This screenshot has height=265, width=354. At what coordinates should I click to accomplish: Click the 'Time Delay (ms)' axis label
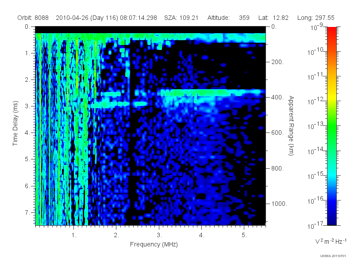tap(15, 123)
